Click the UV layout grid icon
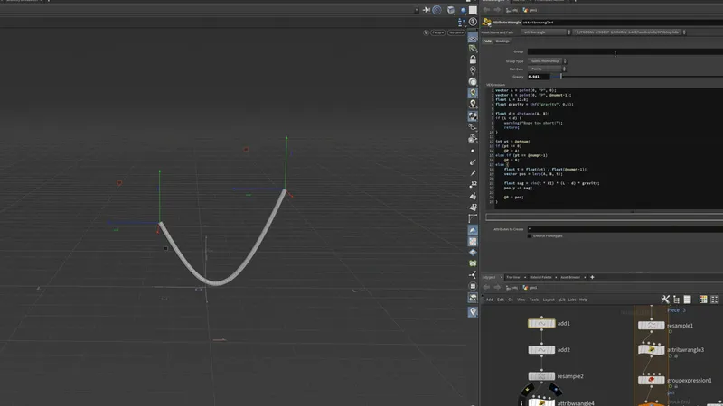This screenshot has height=406, width=723. point(473,241)
